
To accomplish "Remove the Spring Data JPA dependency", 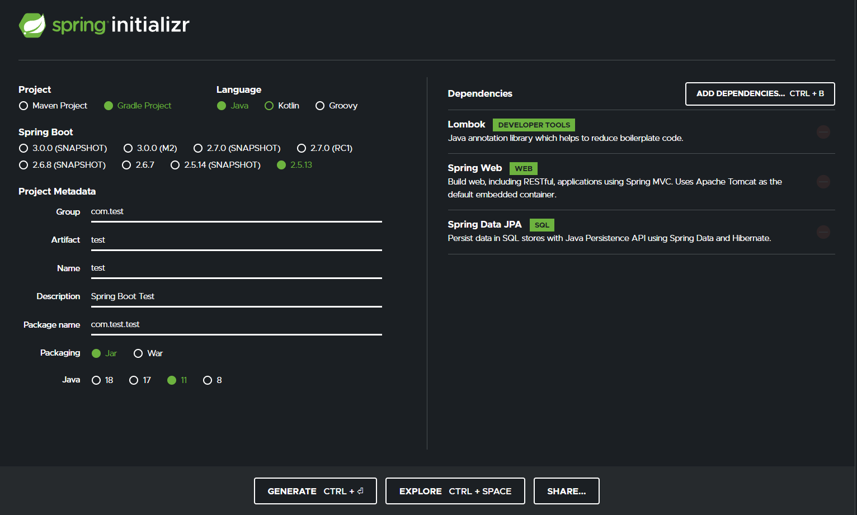I will [823, 232].
